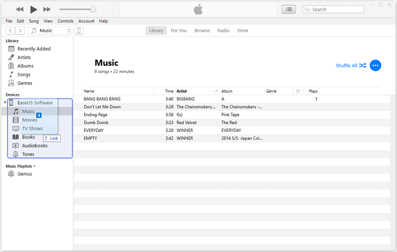Sort by the Album column header

point(242,91)
